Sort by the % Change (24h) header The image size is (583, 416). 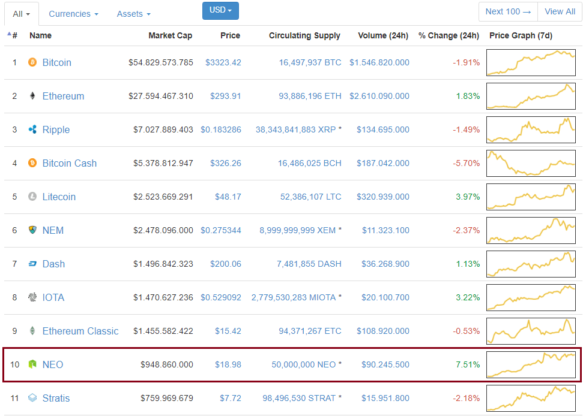click(x=449, y=35)
